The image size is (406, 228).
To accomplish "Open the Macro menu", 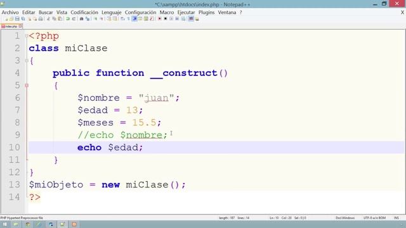I will (167, 13).
